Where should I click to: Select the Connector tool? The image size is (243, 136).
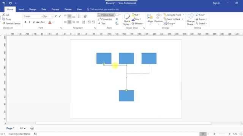pos(105,19)
